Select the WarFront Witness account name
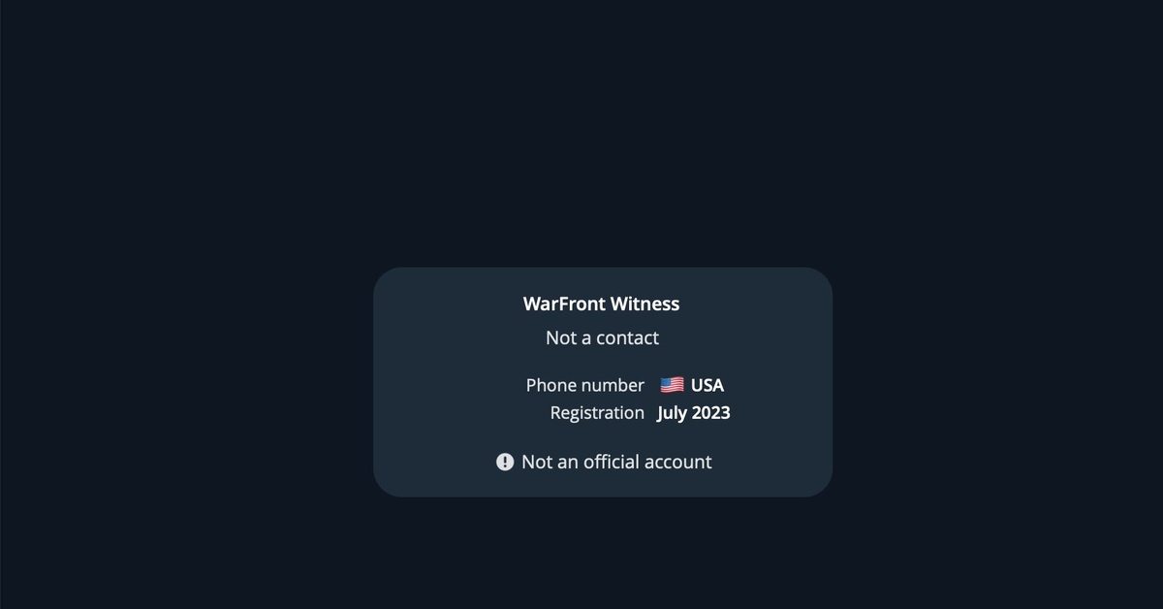Screen dimensions: 1163x609 click(x=601, y=304)
